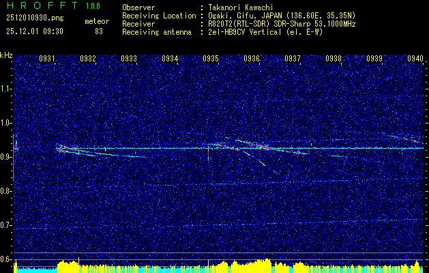Click the 0935 time marker
This screenshot has width=429, height=273.
pos(211,58)
